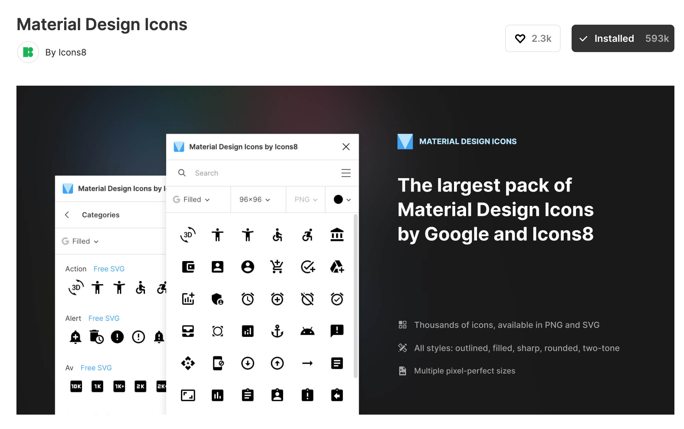The width and height of the screenshot is (684, 429).
Task: Click Free SVG link next to Alert
Action: click(104, 318)
